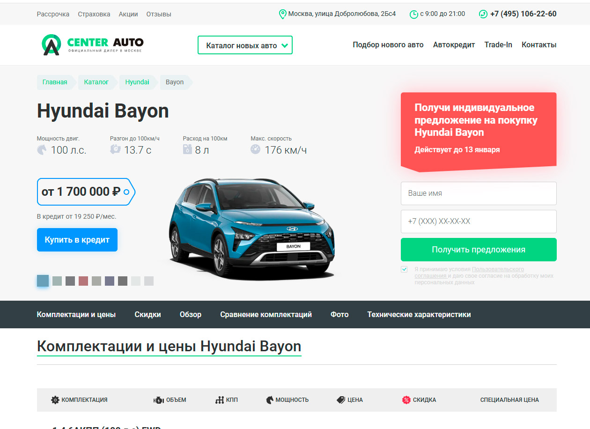Focus the phone number +7 (XXX) field
This screenshot has height=429, width=590.
point(479,222)
